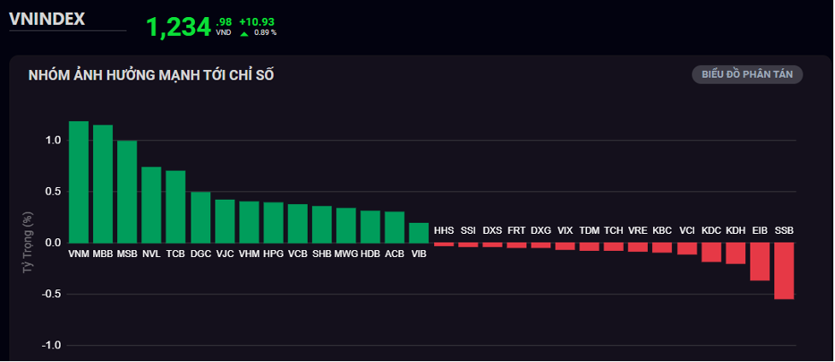Click the VIB green bar

pos(419,233)
